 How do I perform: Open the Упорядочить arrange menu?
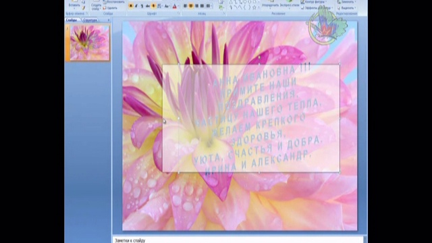coord(270,5)
